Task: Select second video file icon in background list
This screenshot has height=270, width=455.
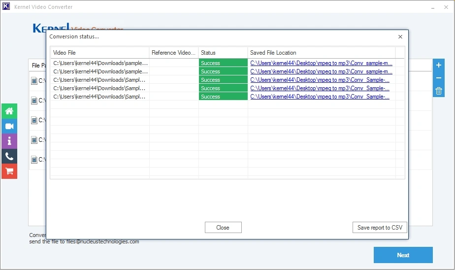Action: tap(34, 101)
